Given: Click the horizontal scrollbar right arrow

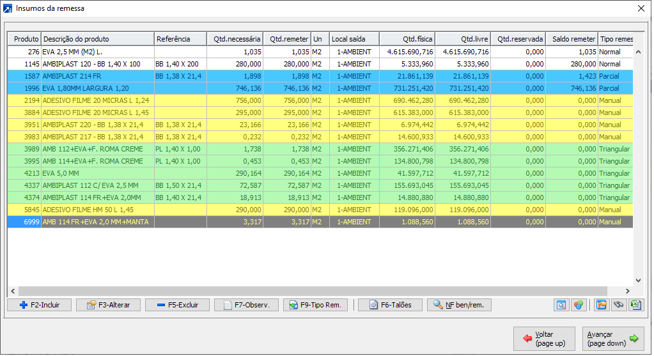Looking at the screenshot, I should [627, 291].
